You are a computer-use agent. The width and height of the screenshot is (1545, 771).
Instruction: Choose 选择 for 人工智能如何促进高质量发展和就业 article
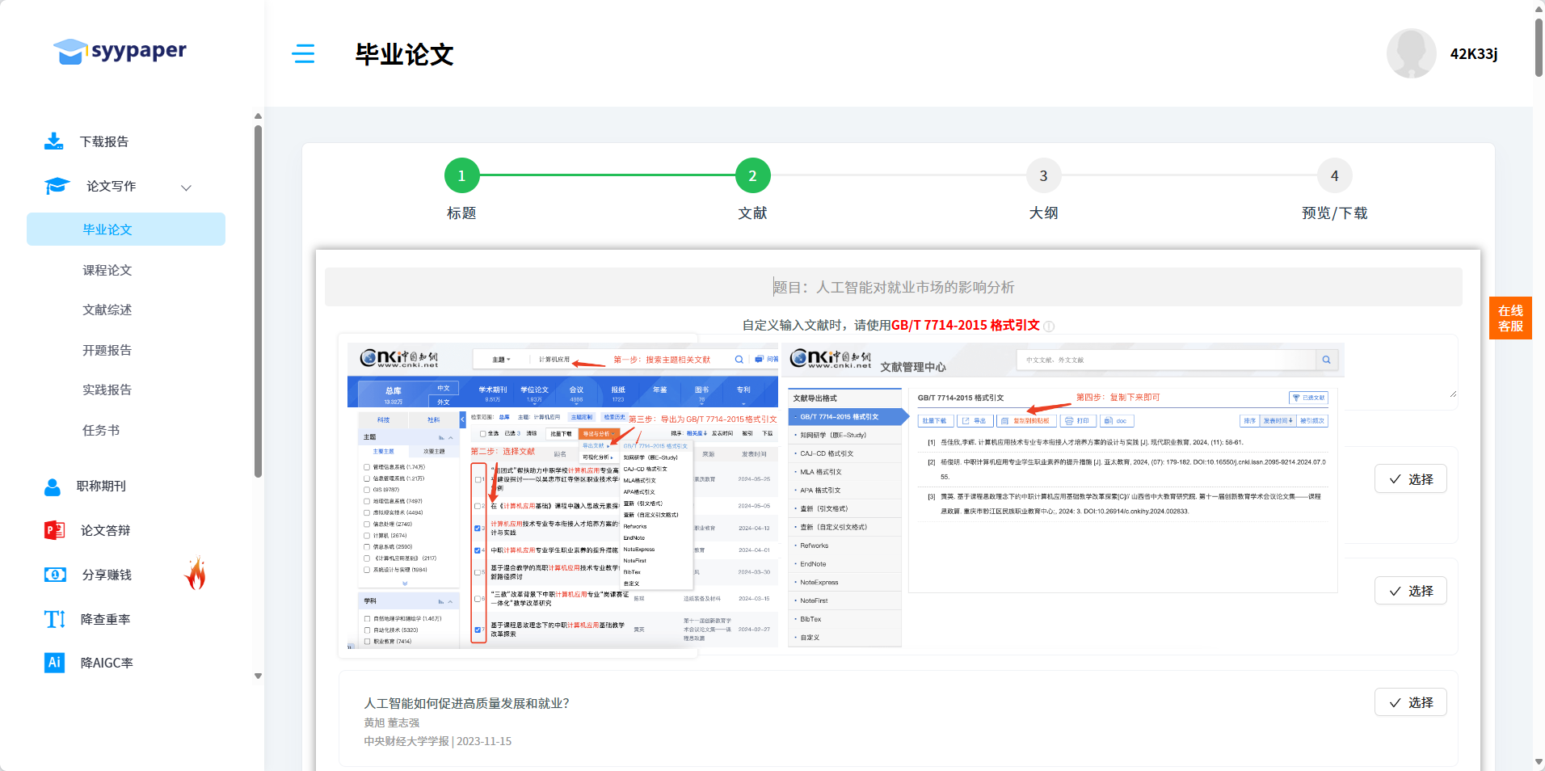point(1410,702)
